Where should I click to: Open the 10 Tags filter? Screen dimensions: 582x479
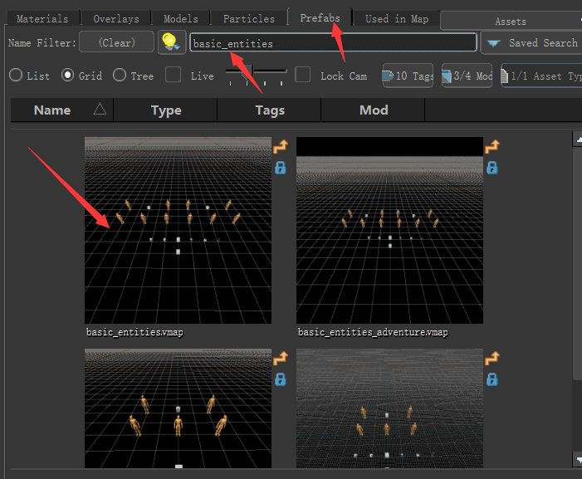pyautogui.click(x=408, y=76)
